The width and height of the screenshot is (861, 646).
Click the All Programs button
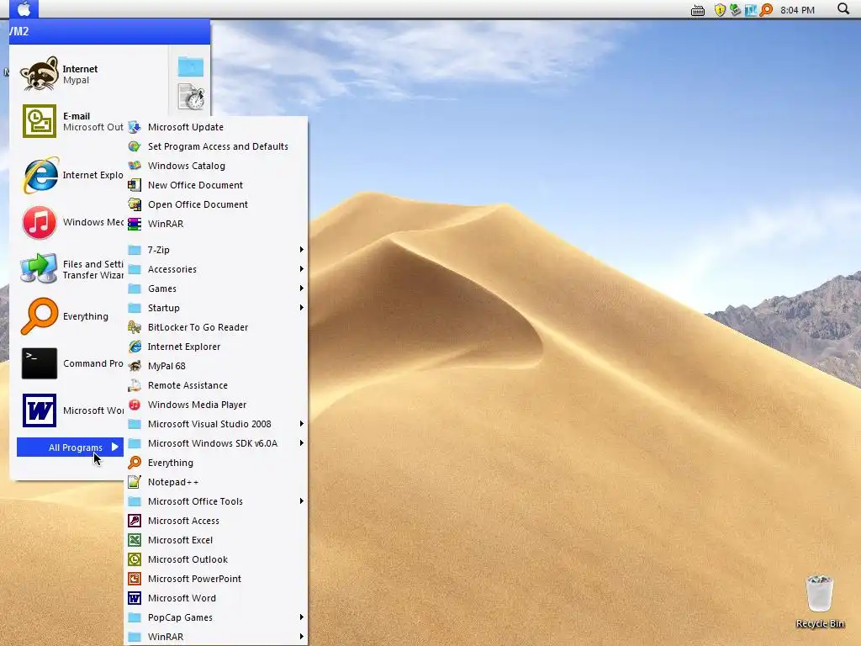[x=71, y=447]
